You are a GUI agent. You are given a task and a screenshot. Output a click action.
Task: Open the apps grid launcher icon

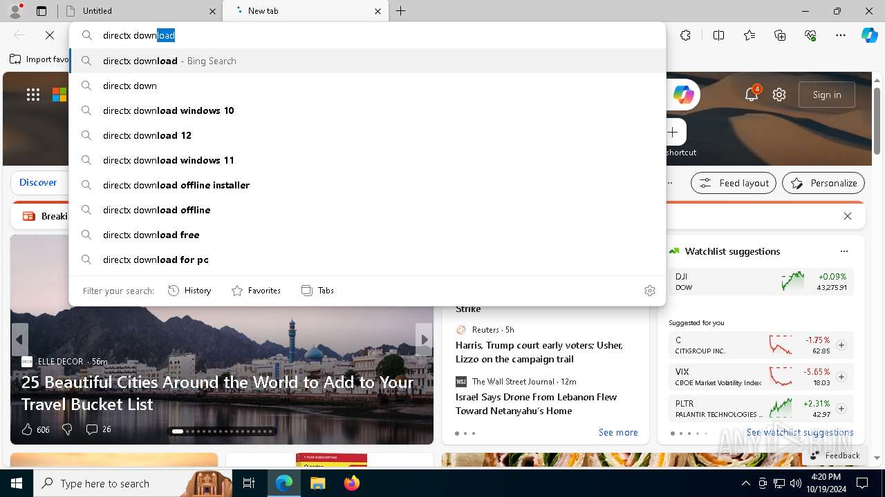tap(33, 95)
